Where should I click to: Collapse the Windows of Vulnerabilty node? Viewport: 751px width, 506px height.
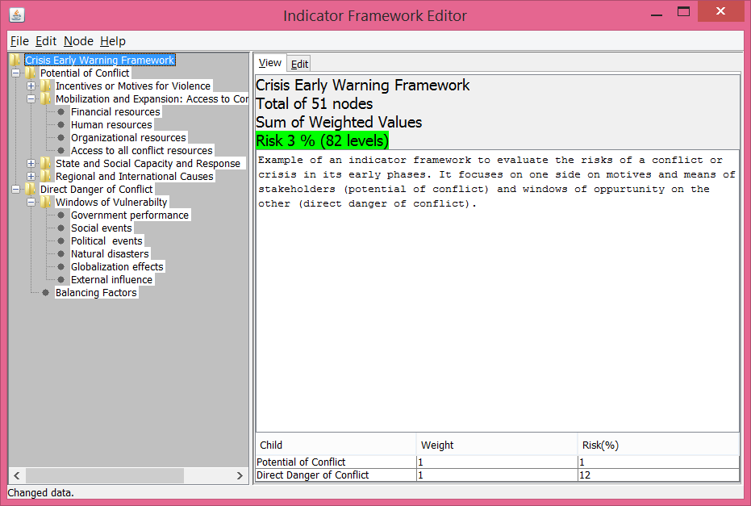coord(31,203)
